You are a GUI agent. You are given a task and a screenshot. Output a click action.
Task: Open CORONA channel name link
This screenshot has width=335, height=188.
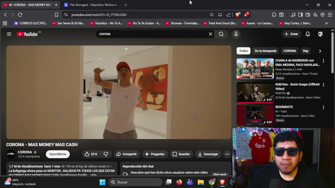[25, 152]
